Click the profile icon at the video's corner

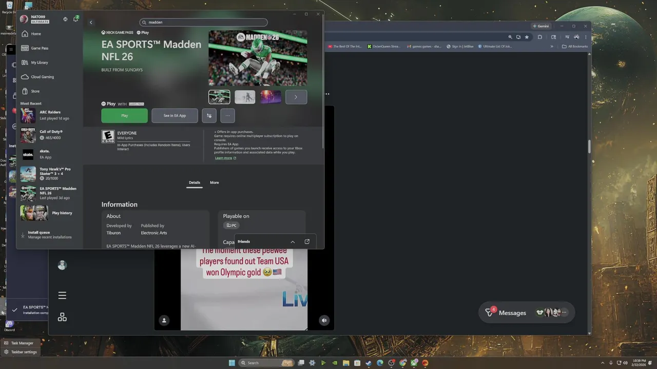pyautogui.click(x=164, y=320)
